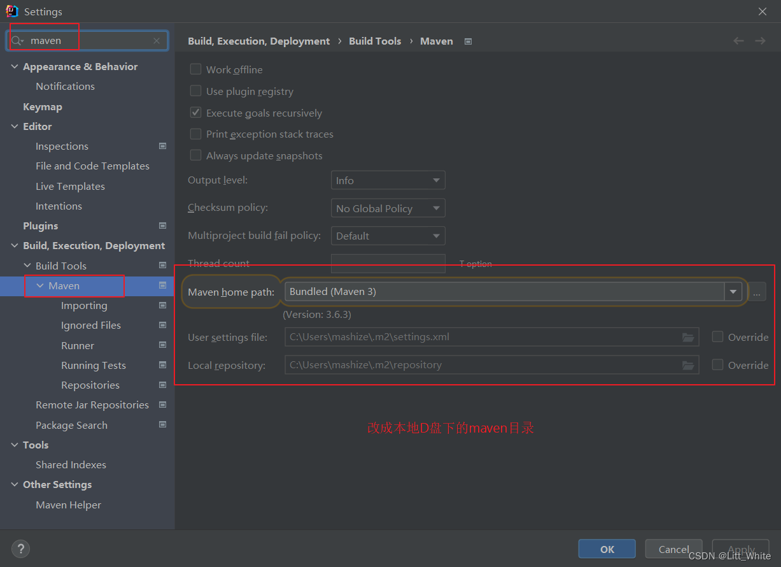781x567 pixels.
Task: Tick Override for User settings file
Action: coord(718,337)
